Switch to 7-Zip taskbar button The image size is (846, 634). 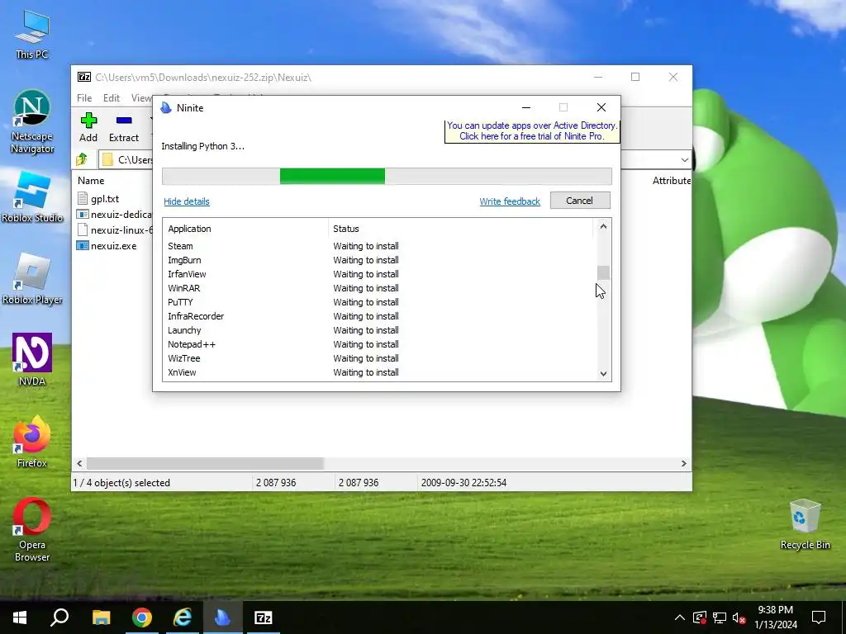click(x=264, y=617)
